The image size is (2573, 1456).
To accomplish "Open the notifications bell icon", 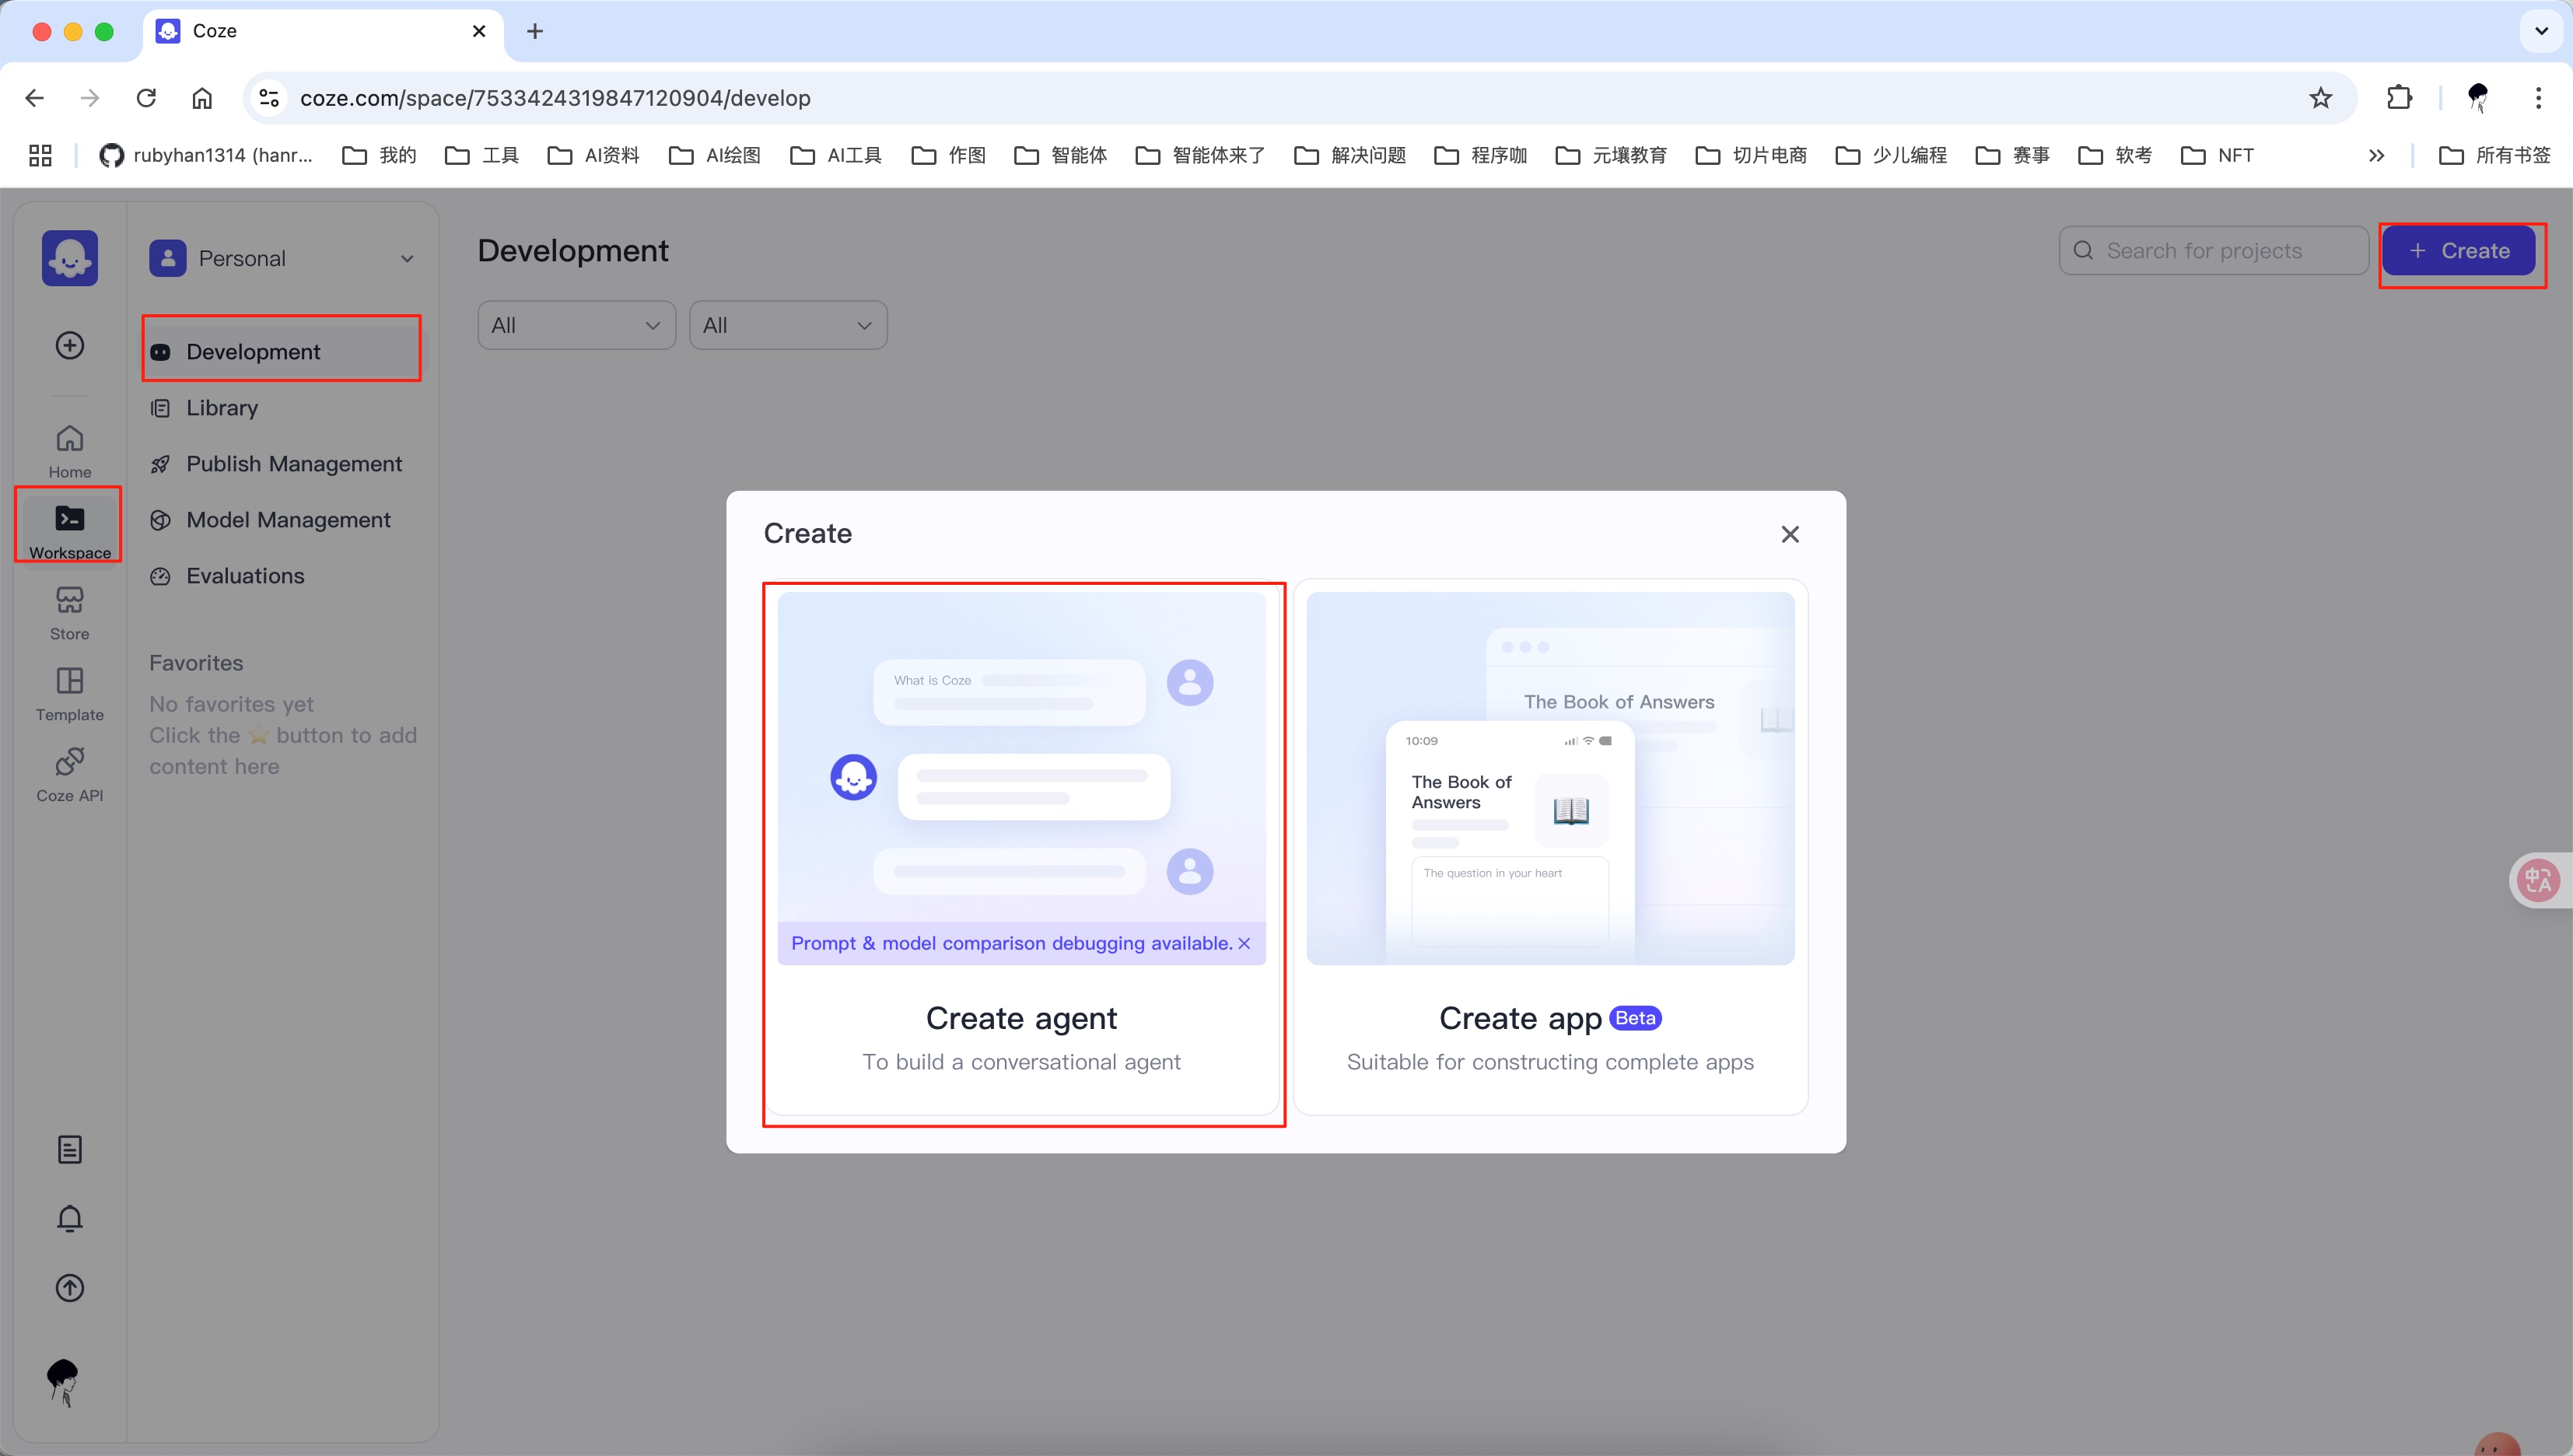I will 69,1218.
